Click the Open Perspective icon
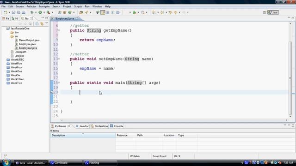This screenshot has width=296, height=166. (x=265, y=12)
